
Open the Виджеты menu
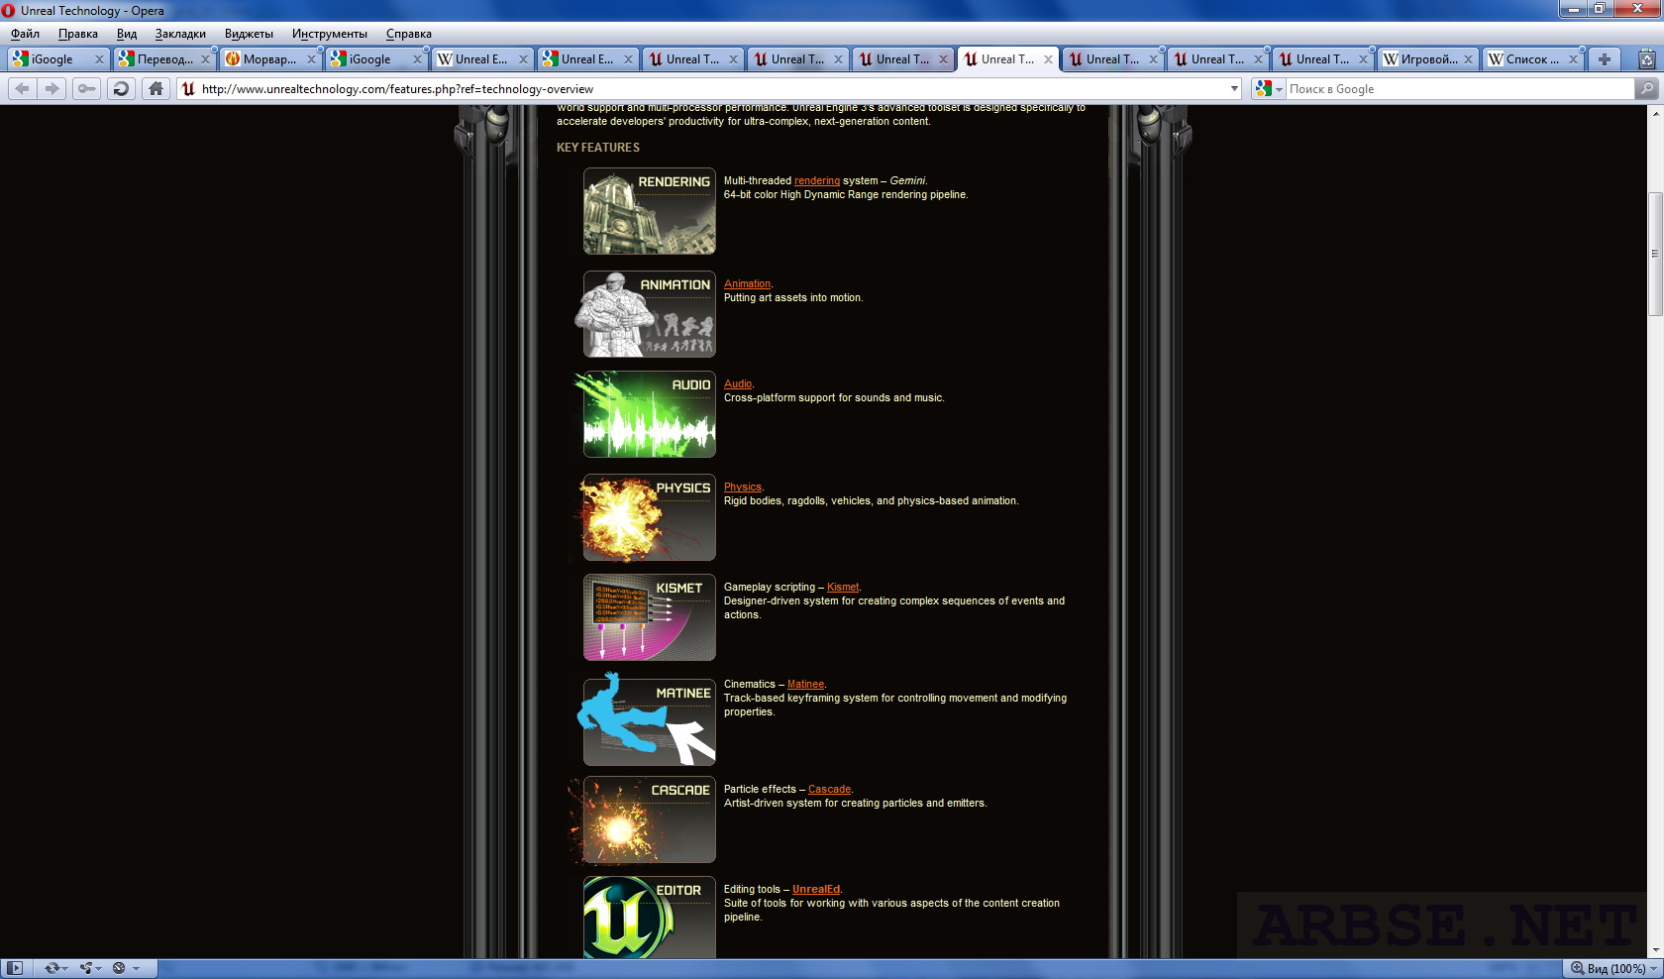point(249,34)
